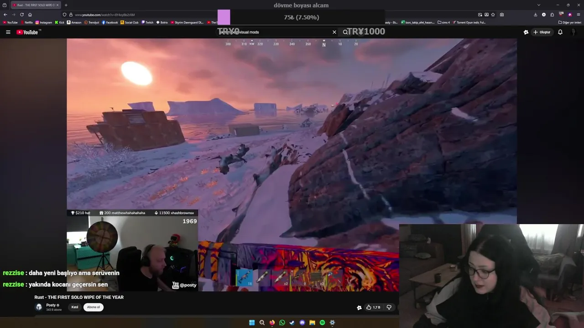
Task: Expand the Diğer yer imleri folder
Action: click(x=569, y=22)
